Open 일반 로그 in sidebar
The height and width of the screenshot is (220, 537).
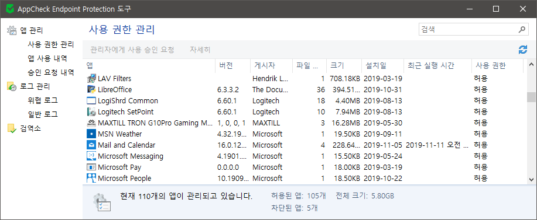(x=43, y=114)
